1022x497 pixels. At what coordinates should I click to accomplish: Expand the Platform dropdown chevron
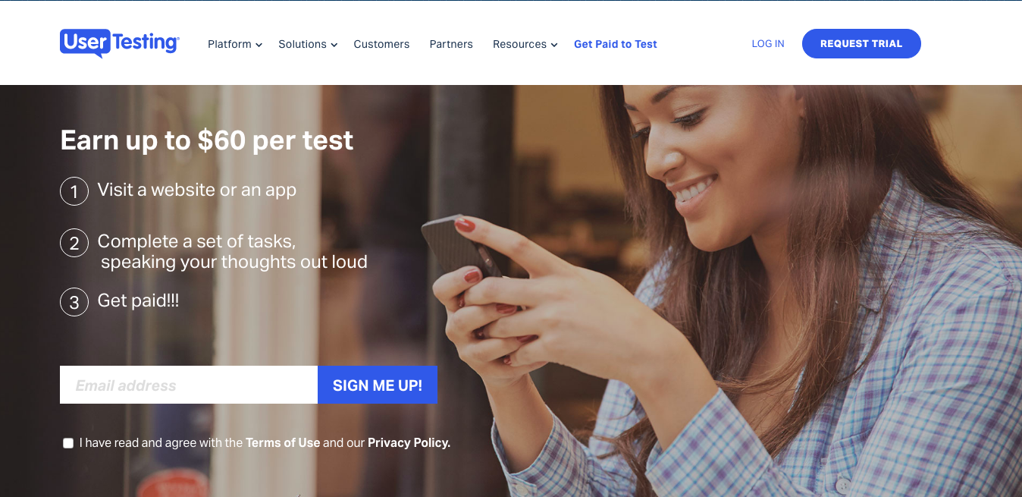259,45
